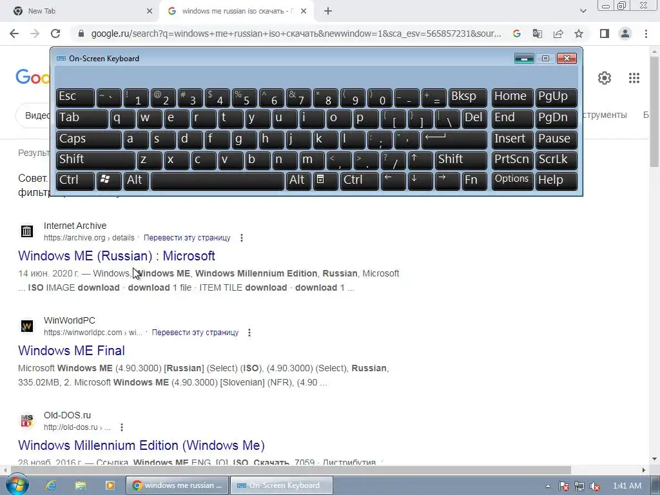This screenshot has width=660, height=495.
Task: Toggle the left Shift key
Action: (x=95, y=160)
